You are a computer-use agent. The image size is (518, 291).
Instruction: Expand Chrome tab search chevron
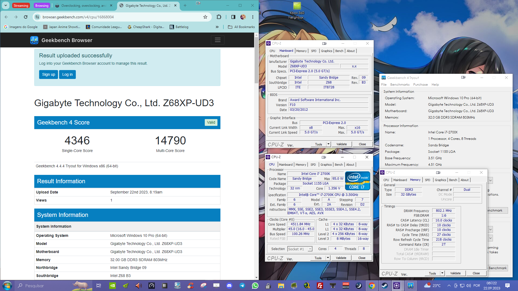point(6,5)
